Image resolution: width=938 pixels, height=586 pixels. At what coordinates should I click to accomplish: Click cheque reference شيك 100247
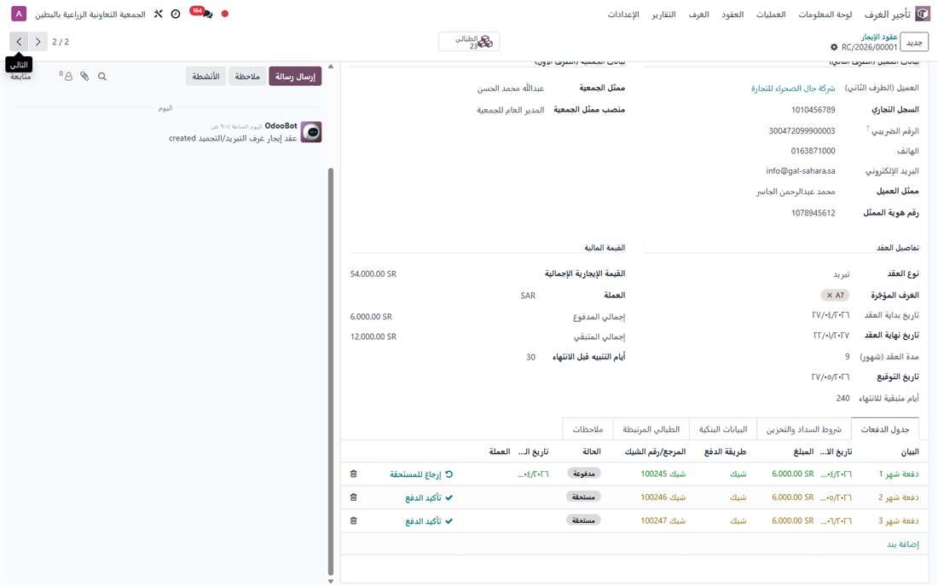point(663,521)
